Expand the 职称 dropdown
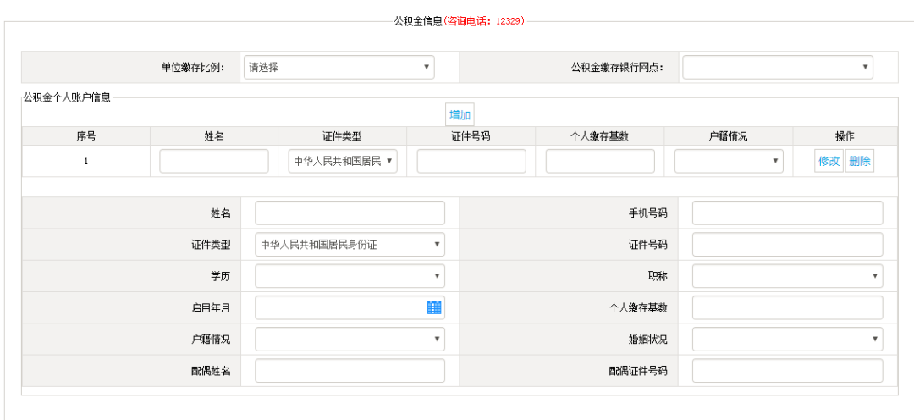Screen dimensions: 914x420 [x=788, y=276]
